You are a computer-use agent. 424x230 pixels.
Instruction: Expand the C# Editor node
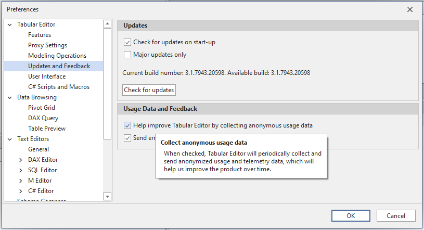point(21,191)
